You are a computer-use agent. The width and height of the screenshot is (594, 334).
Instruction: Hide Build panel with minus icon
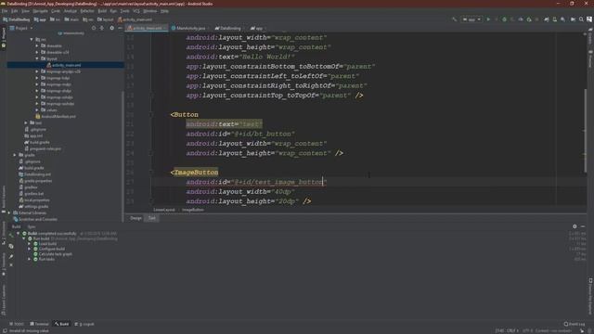583,226
